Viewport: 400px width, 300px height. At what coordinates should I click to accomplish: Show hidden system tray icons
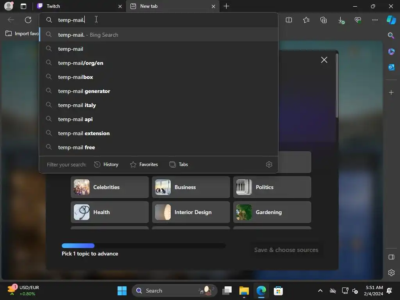click(x=320, y=291)
